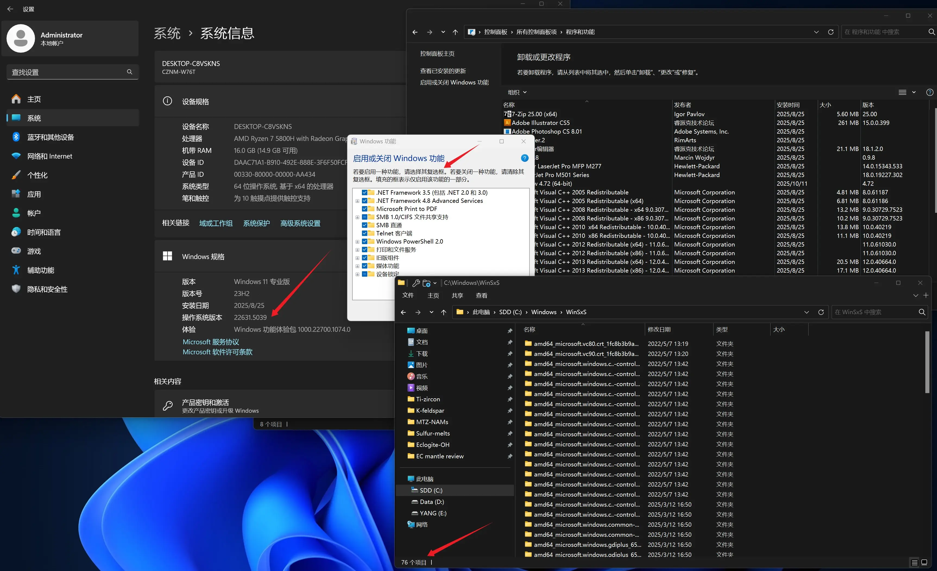The width and height of the screenshot is (937, 571).
Task: Click the refresh icon in WinSxS address bar
Action: [821, 312]
